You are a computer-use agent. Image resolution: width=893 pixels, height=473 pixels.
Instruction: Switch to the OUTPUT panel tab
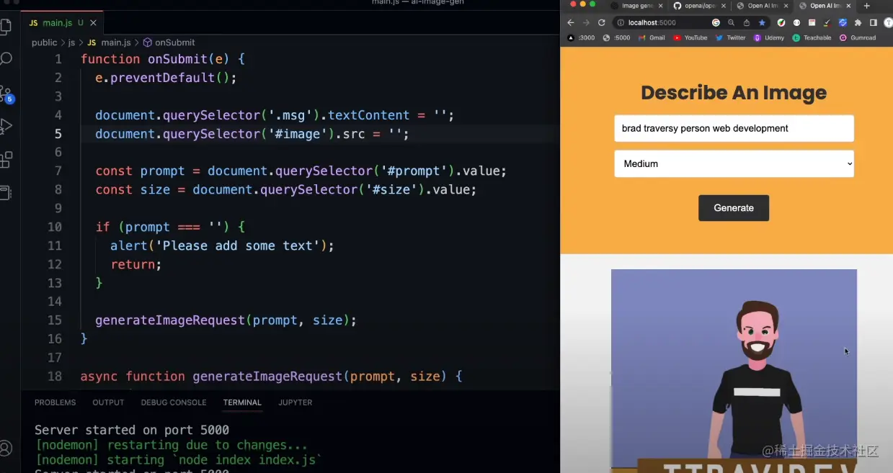coord(108,402)
